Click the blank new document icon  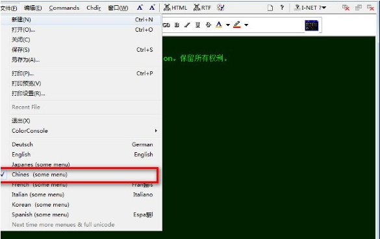pos(270,8)
